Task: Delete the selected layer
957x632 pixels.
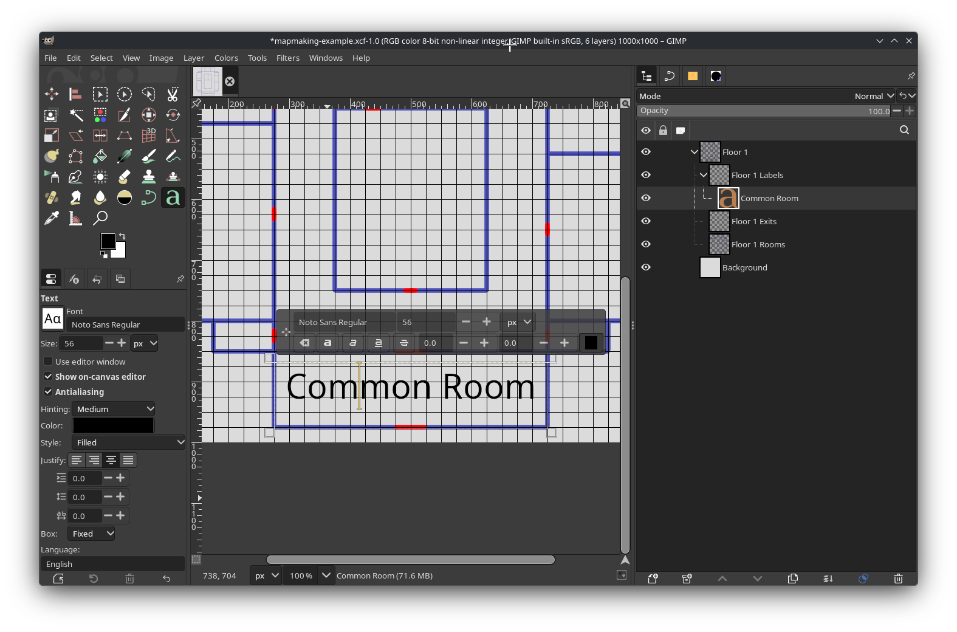Action: (x=899, y=579)
